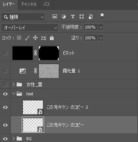Image resolution: width=138 pixels, height=142 pixels.
Task: Open the オーバーレイ blend mode dropdown
Action: point(30,27)
